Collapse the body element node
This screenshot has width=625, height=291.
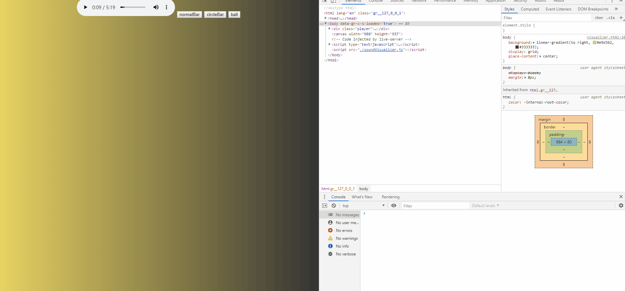click(x=325, y=24)
